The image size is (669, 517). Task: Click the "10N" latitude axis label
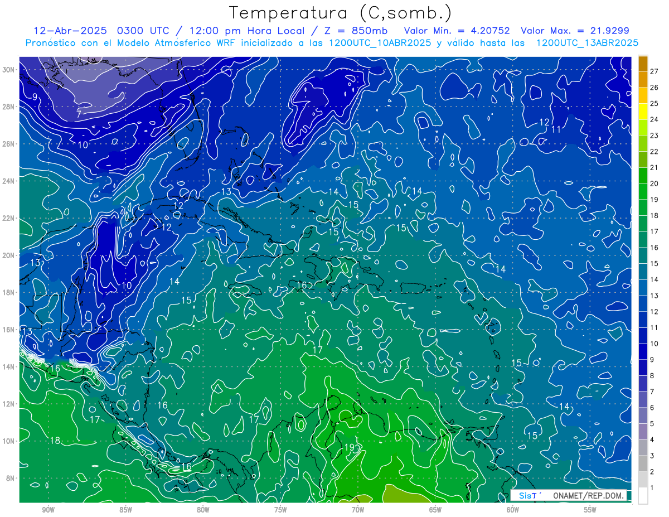(8, 441)
